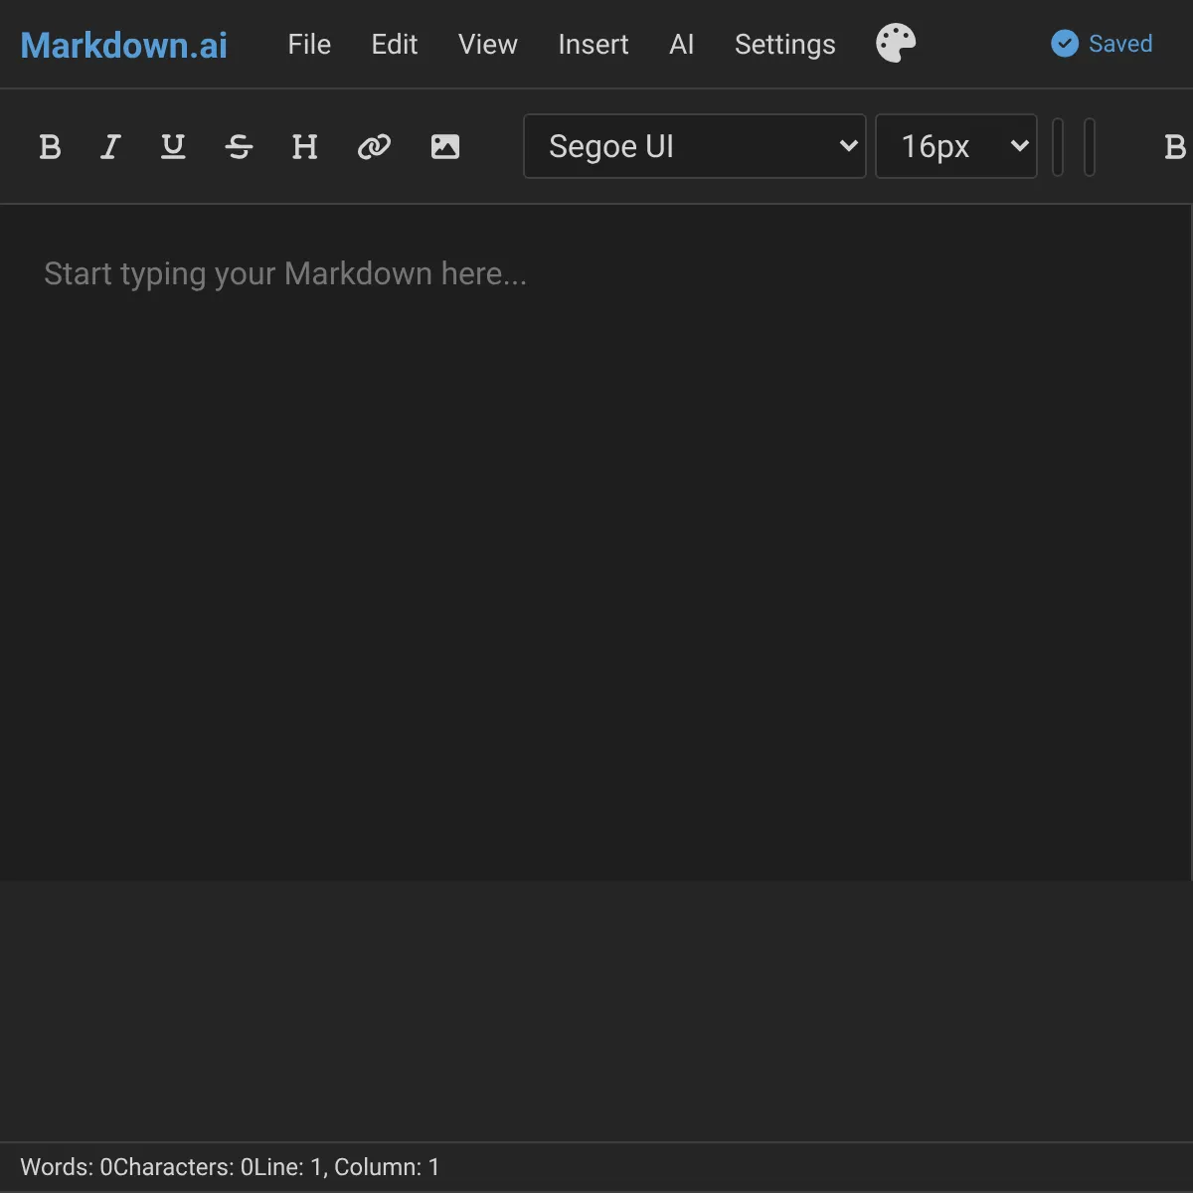Open the AI menu
Viewport: 1193px width, 1193px height.
point(682,44)
